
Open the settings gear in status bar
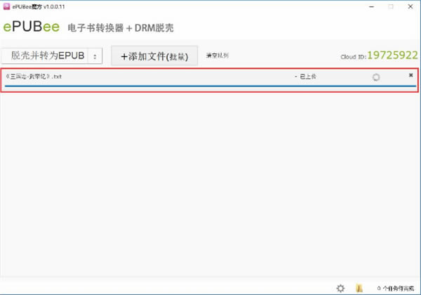click(340, 288)
